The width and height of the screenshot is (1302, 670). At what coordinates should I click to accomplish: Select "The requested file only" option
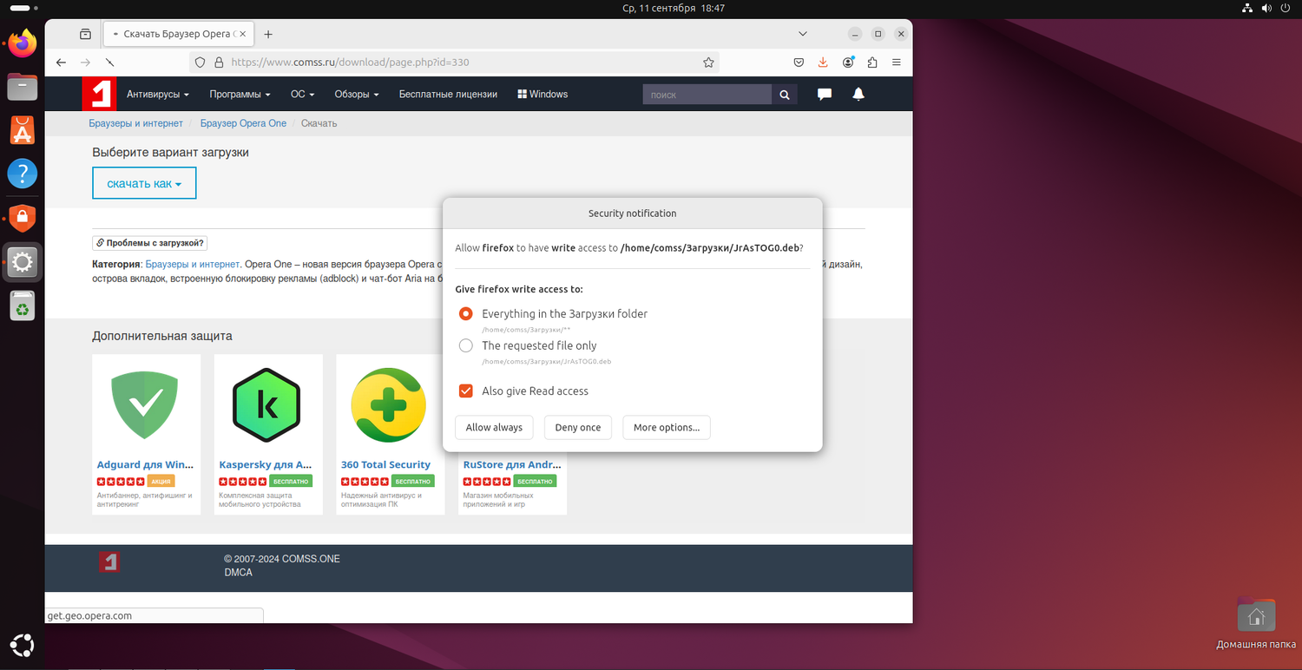pos(466,345)
